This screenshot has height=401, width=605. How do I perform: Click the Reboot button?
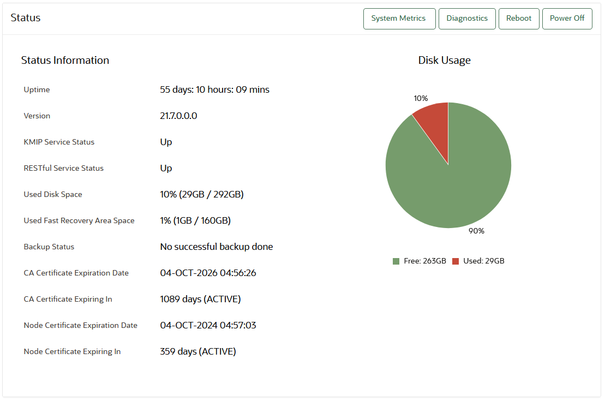tap(519, 18)
